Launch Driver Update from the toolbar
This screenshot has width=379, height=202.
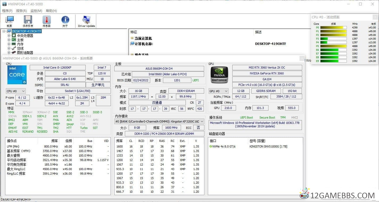[86, 21]
